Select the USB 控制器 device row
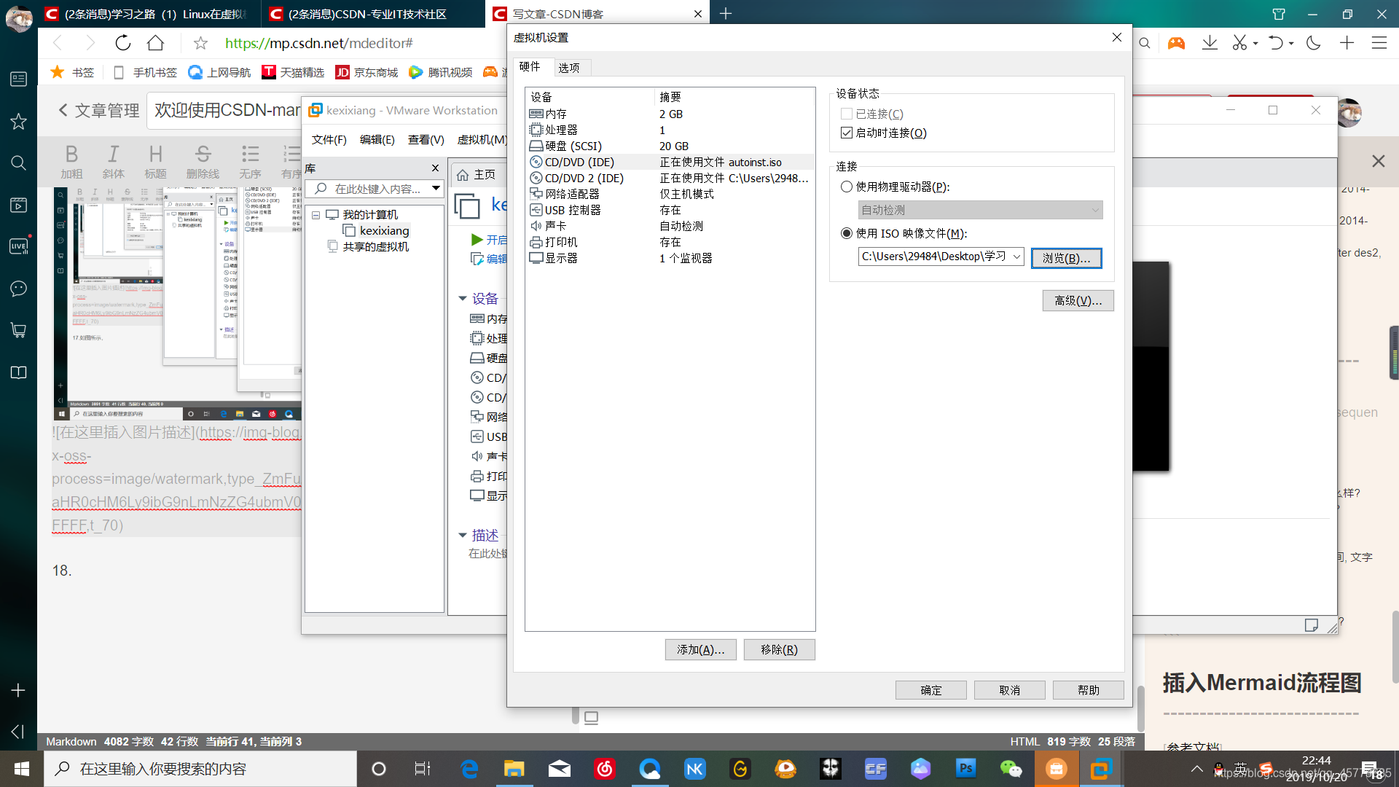 coord(670,210)
